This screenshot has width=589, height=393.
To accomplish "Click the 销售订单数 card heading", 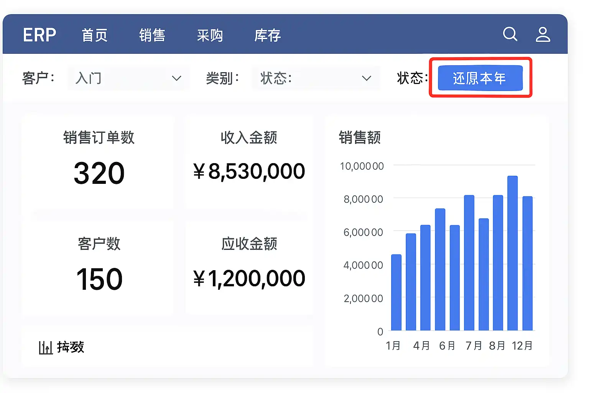I will pyautogui.click(x=99, y=137).
